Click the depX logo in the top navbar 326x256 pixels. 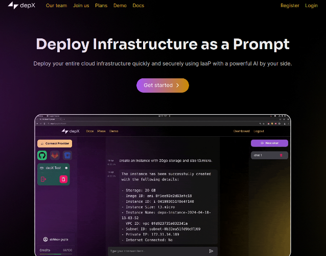(x=21, y=6)
